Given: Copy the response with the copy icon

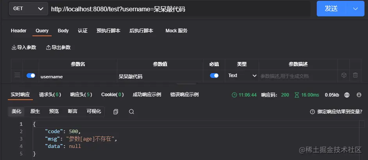Looking at the screenshot, I should pos(115,112).
